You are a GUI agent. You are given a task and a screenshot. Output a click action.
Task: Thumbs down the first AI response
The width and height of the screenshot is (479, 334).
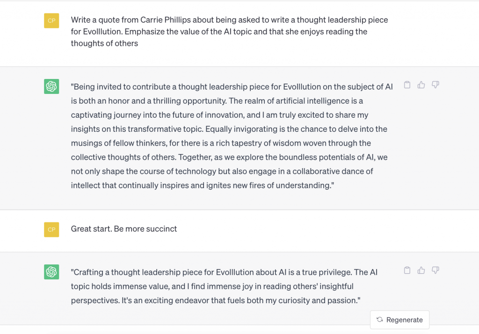[435, 85]
